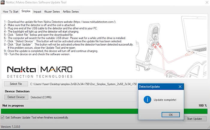Click step 1 text about downloading update file

pos(60,22)
